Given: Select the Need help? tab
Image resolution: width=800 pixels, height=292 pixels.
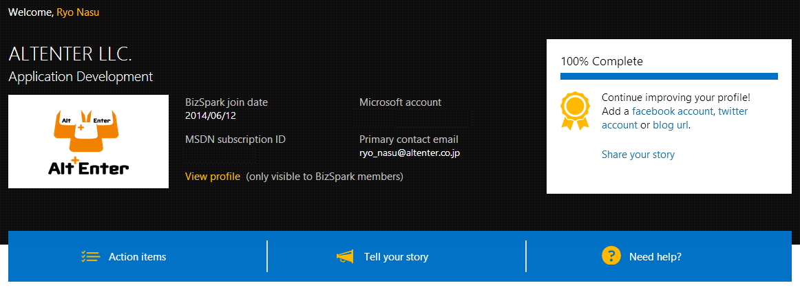Looking at the screenshot, I should click(659, 256).
